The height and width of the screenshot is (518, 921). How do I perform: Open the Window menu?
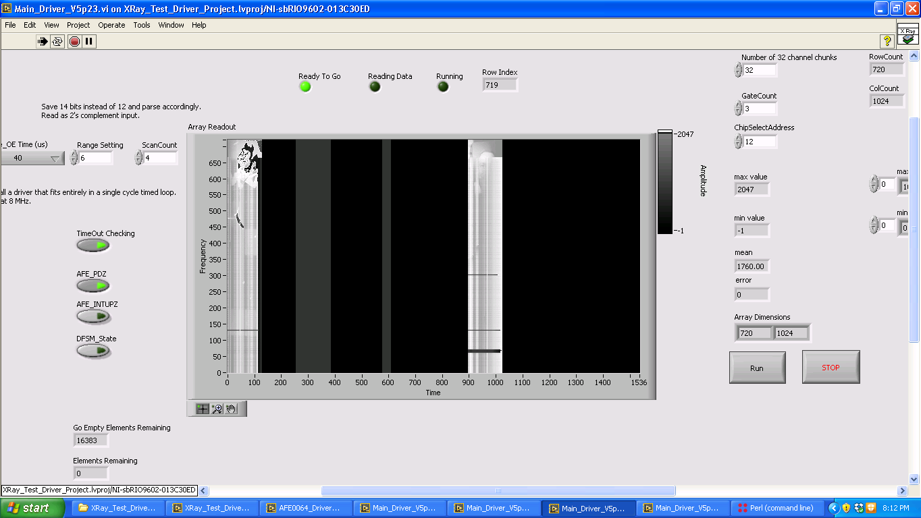tap(171, 25)
